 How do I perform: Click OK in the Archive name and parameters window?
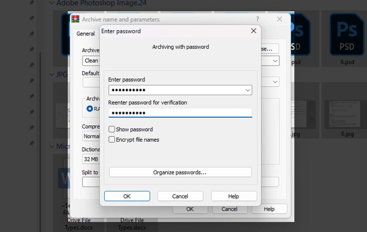(190, 209)
